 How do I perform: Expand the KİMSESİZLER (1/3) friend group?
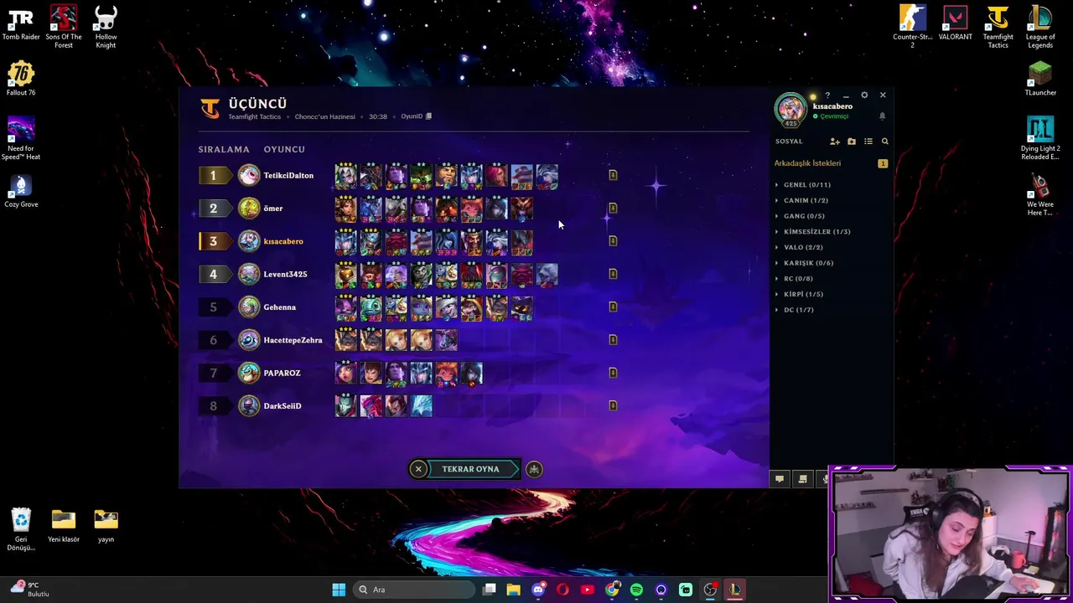[811, 232]
